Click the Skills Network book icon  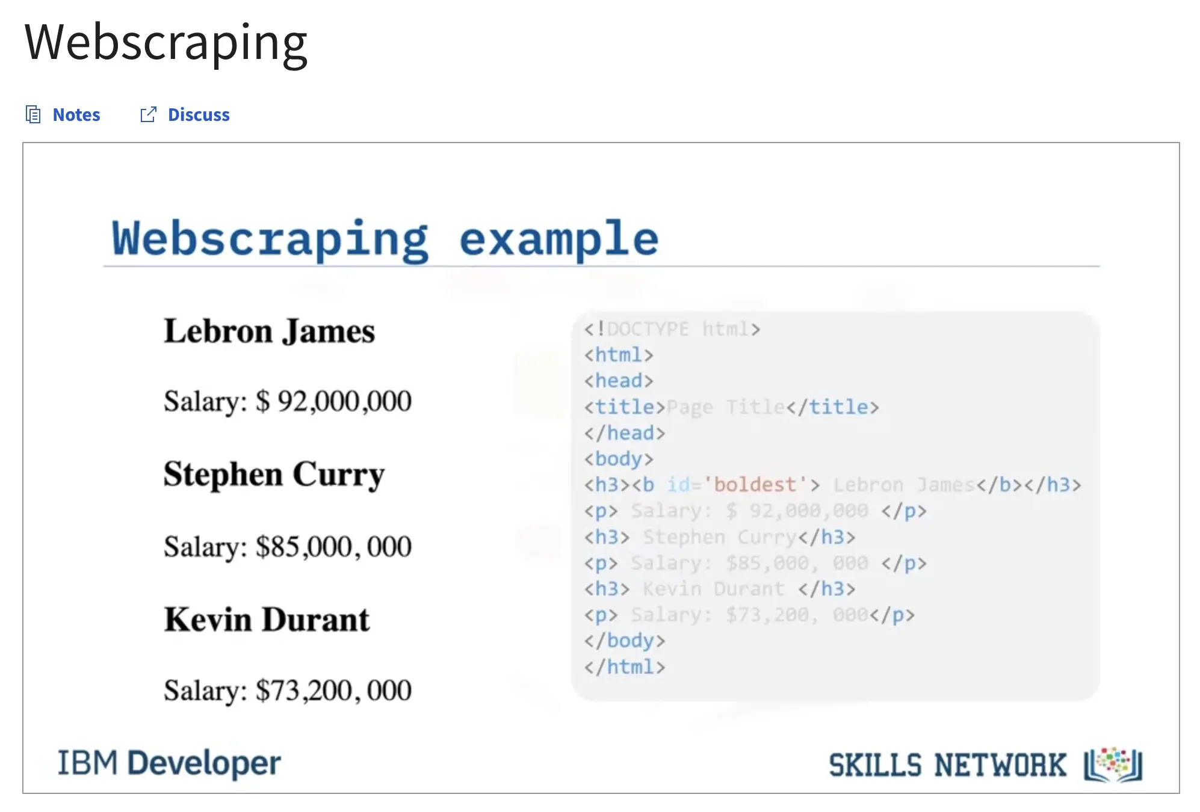click(x=1113, y=764)
